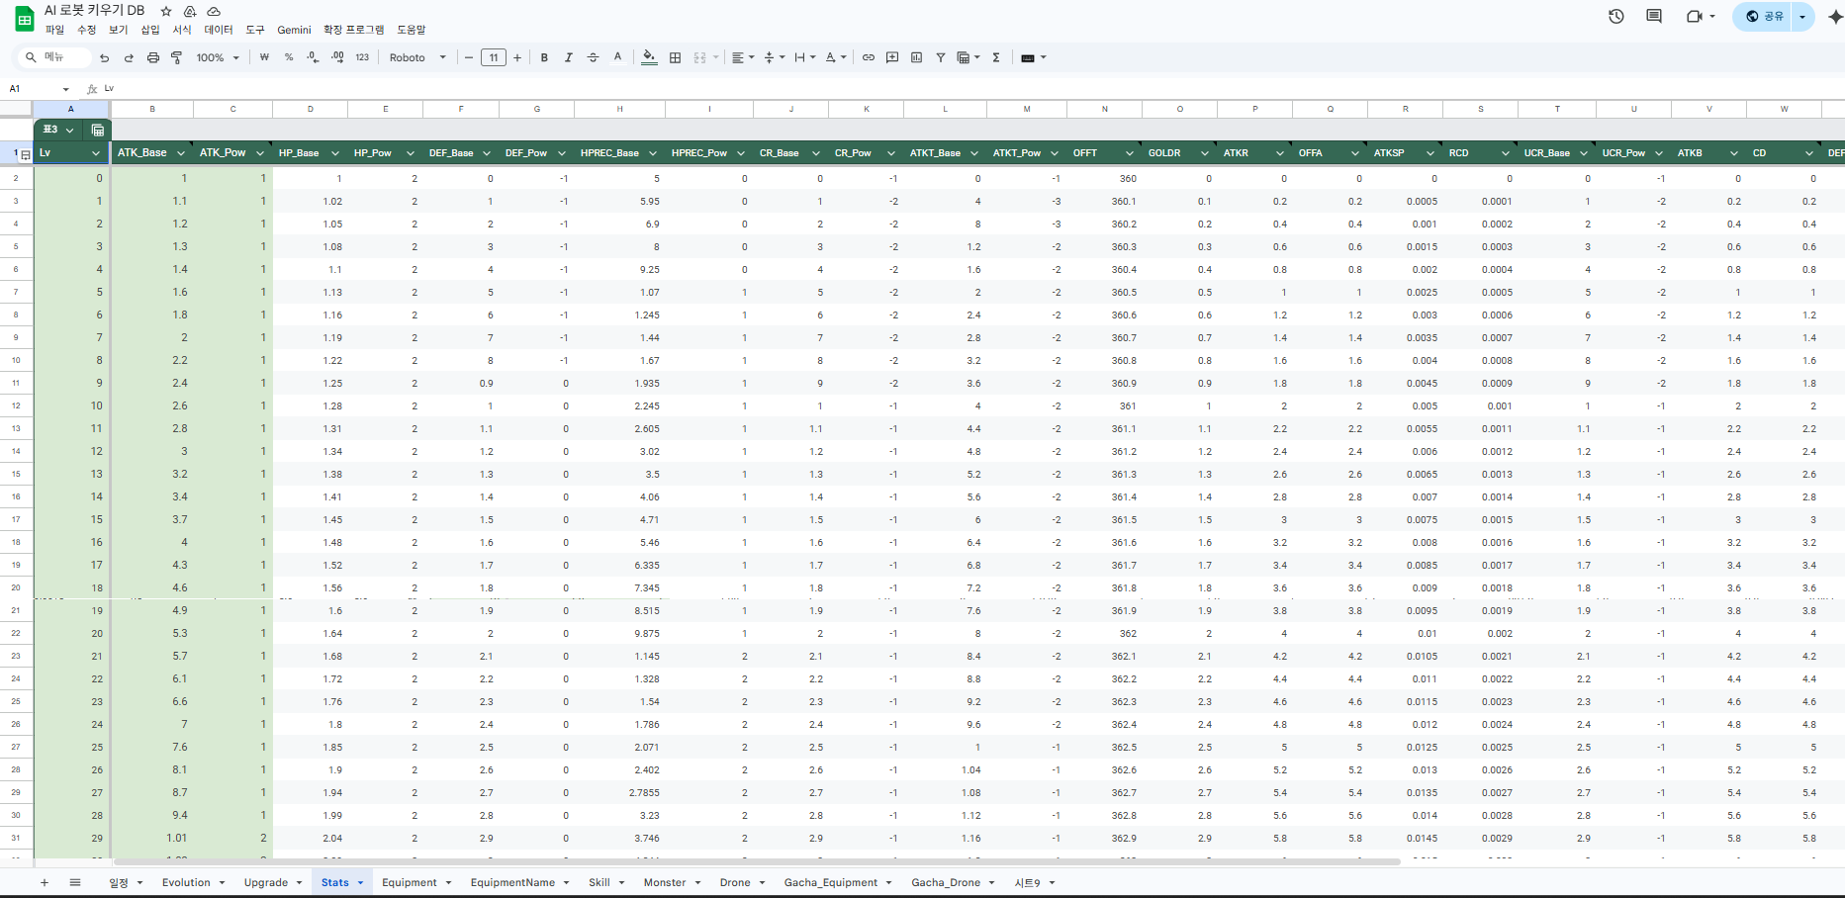Select the paint format roller tool
Image resolution: width=1845 pixels, height=898 pixels.
click(177, 57)
